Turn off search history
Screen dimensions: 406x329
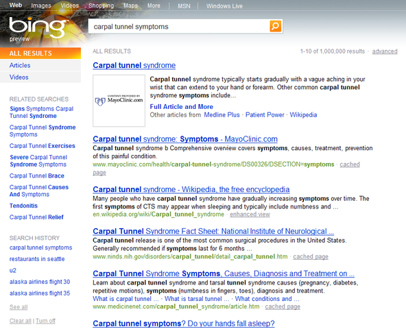coord(45,321)
